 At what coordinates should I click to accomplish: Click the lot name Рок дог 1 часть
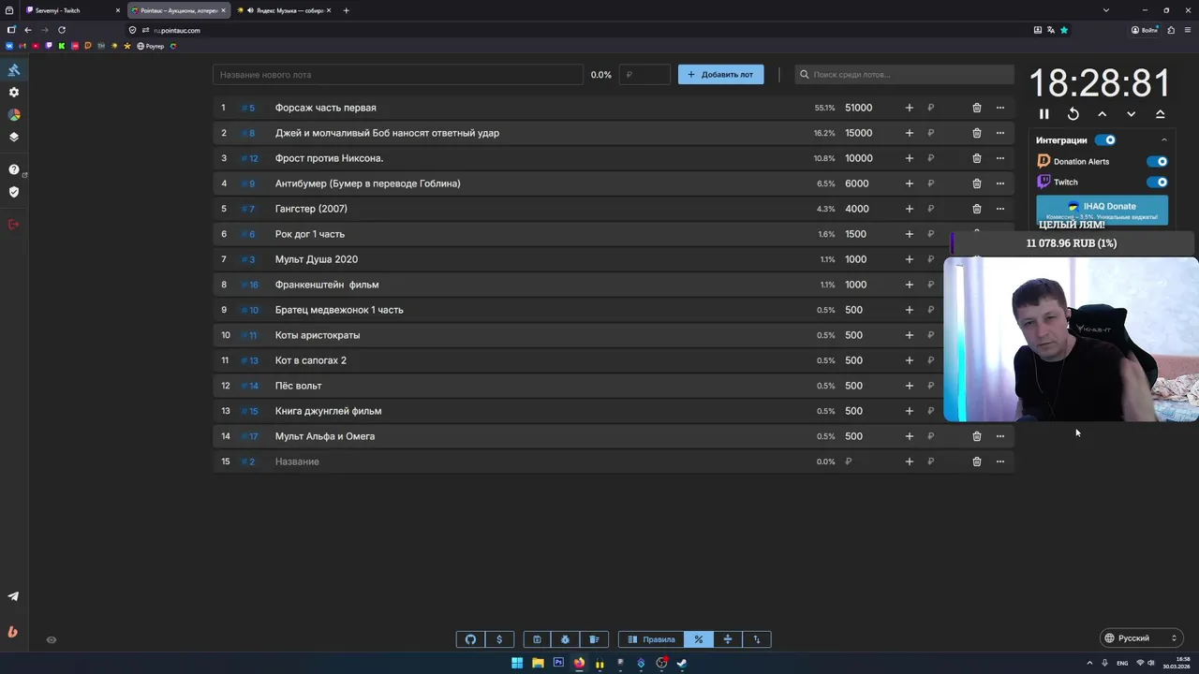click(310, 234)
